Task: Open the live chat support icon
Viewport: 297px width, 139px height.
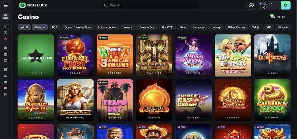Action: click(251, 5)
